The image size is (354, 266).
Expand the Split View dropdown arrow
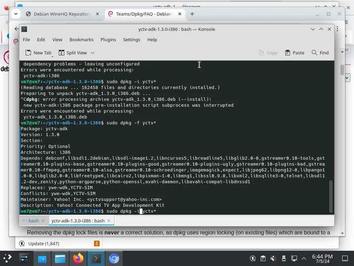coord(93,53)
